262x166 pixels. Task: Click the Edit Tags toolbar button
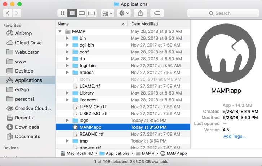tap(157, 13)
